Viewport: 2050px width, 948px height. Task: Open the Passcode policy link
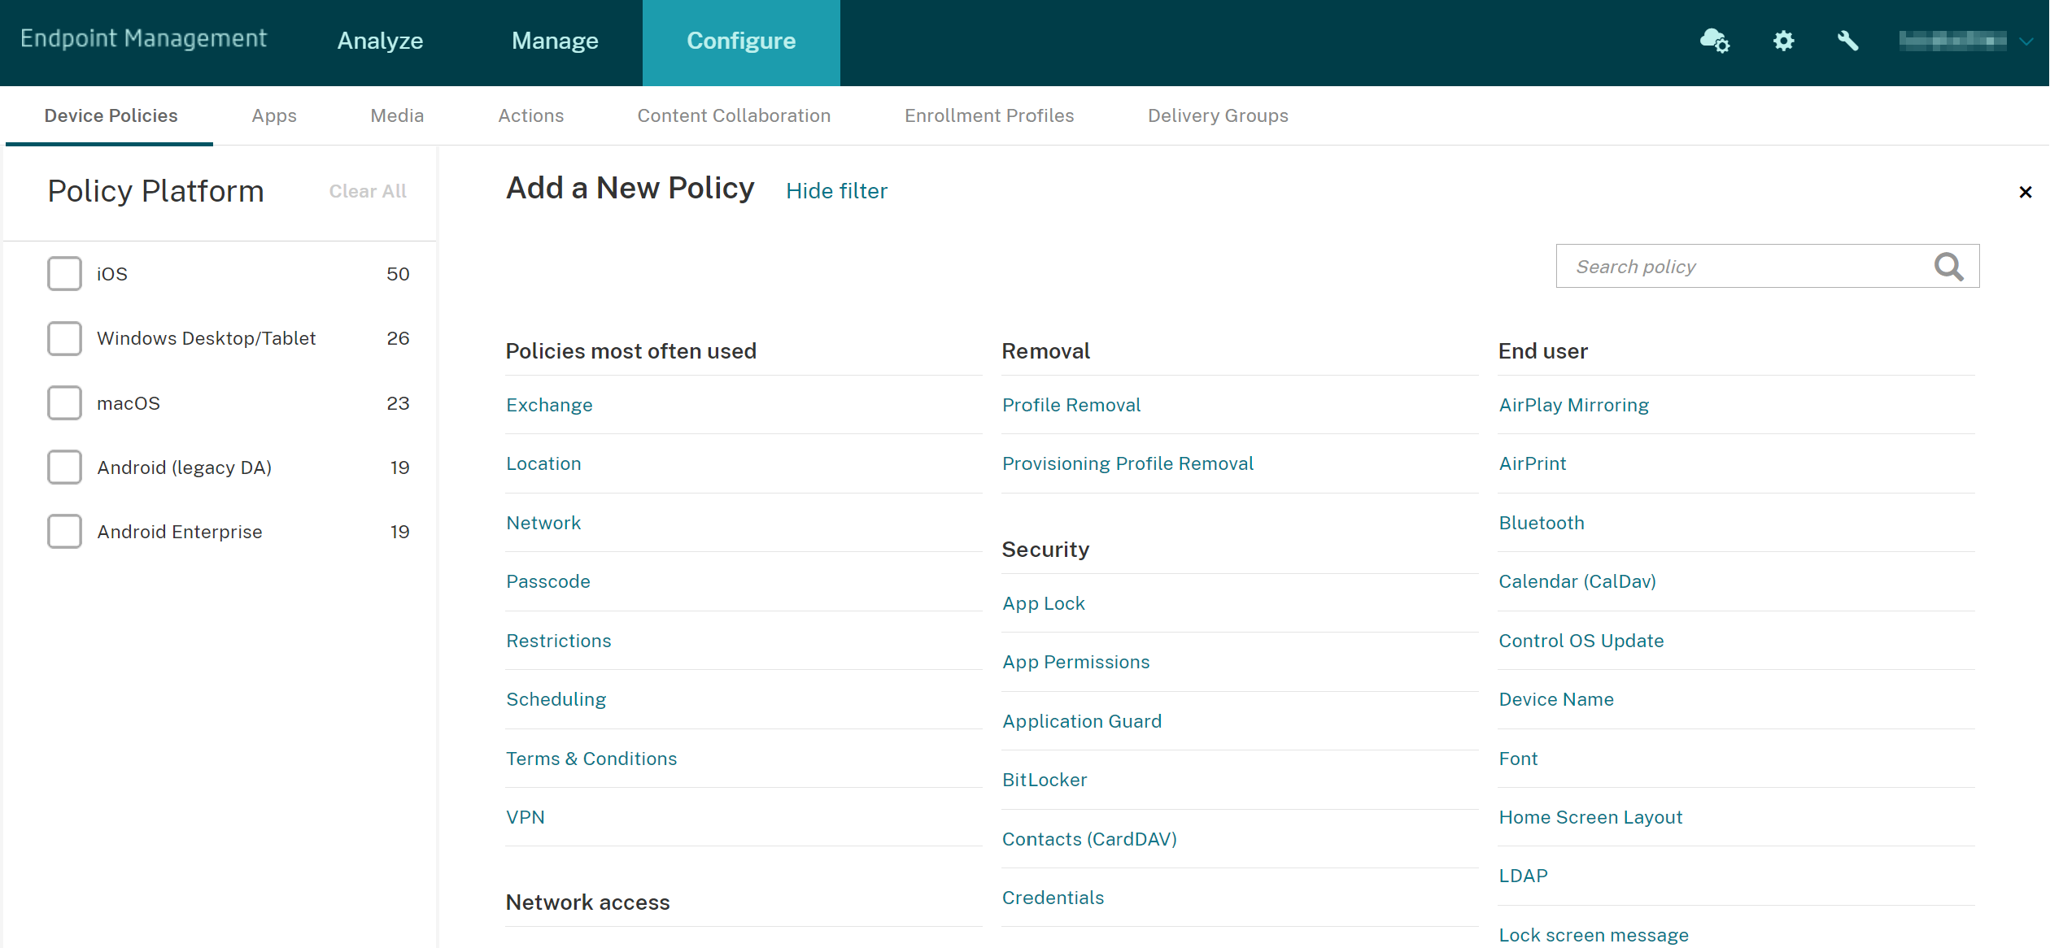click(548, 581)
